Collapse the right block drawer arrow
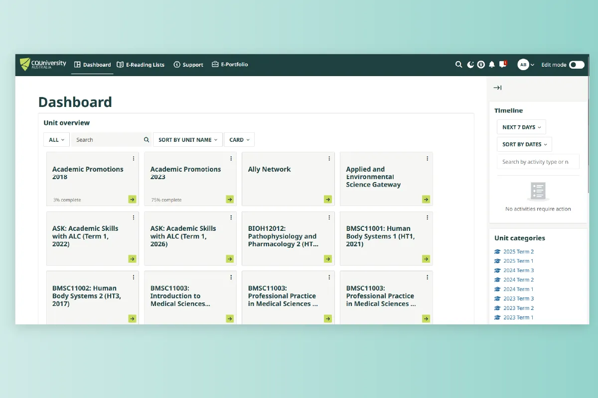The width and height of the screenshot is (598, 398). [x=497, y=88]
